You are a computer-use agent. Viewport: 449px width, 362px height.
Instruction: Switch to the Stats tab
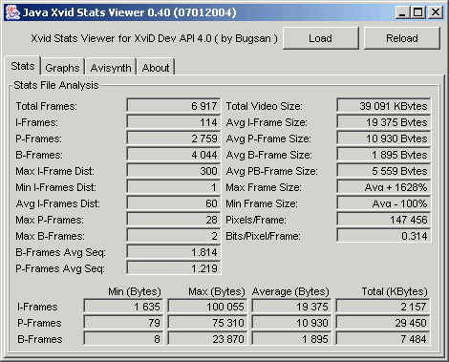(23, 66)
